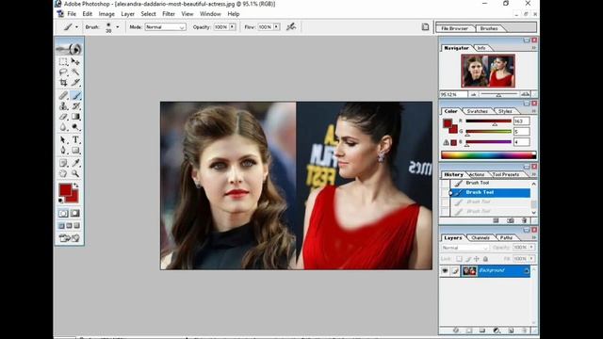The height and width of the screenshot is (339, 603).
Task: Select the top Brush Tool history state
Action: pyautogui.click(x=490, y=183)
